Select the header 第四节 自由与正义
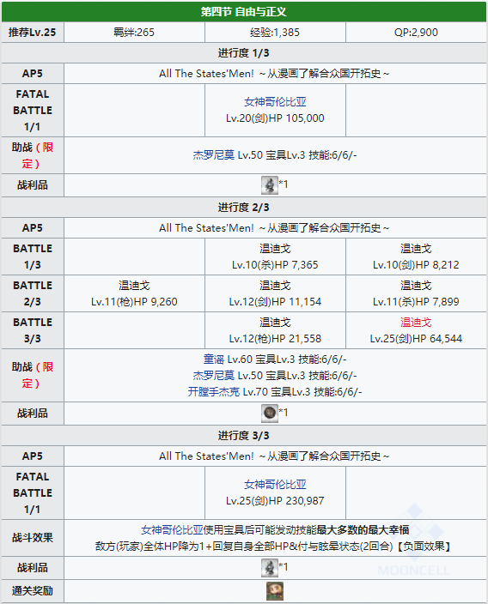Screen dimensions: 488x604 [244, 11]
